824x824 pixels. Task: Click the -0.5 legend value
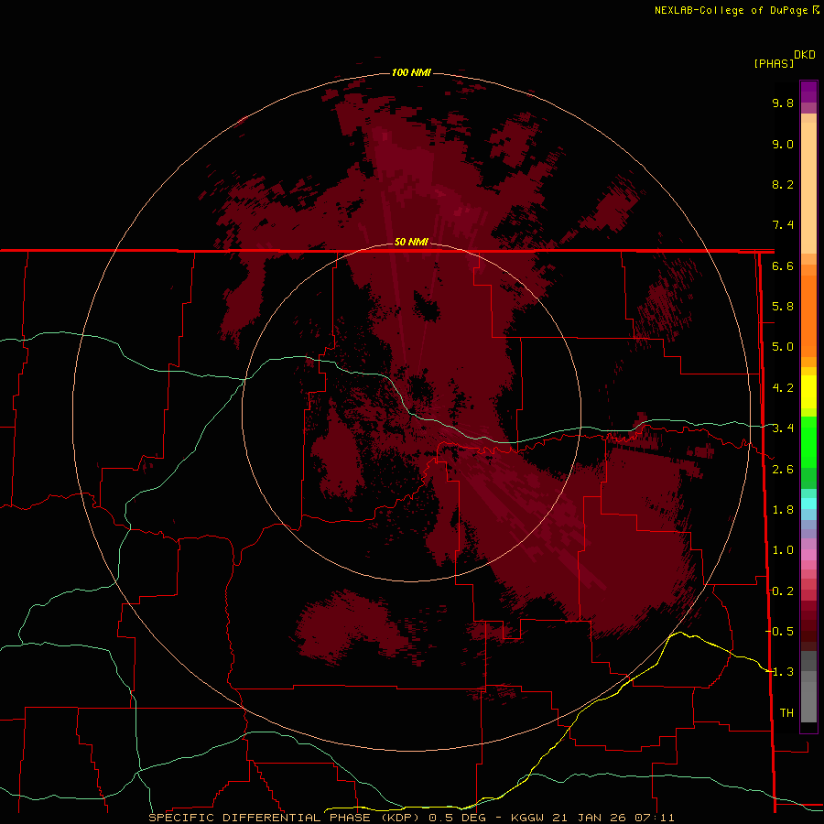pyautogui.click(x=779, y=631)
